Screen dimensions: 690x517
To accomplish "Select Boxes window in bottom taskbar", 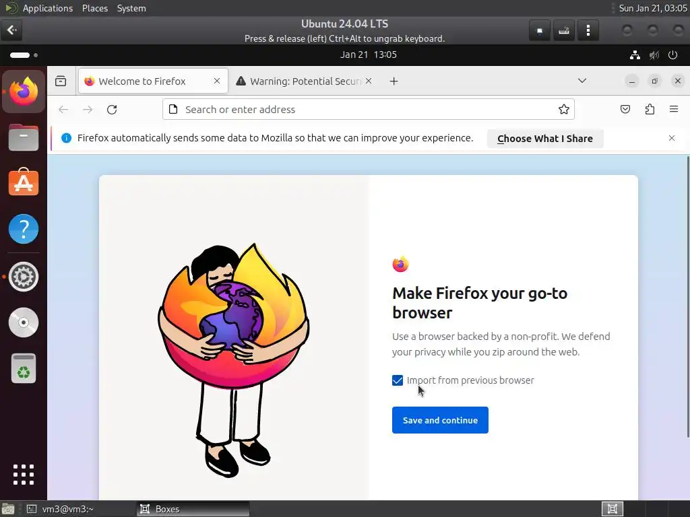I will (193, 509).
